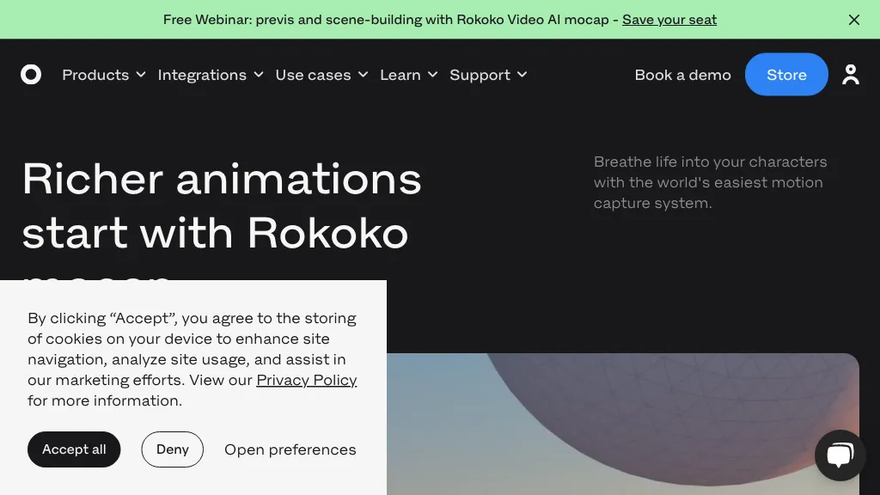
Task: Dismiss the webinar announcement banner
Action: [x=854, y=19]
